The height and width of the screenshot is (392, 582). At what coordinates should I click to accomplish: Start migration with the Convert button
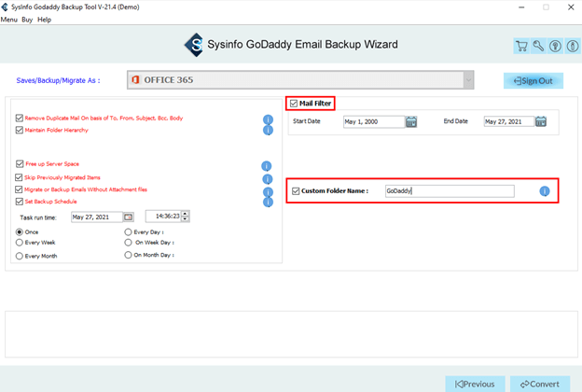(x=540, y=384)
